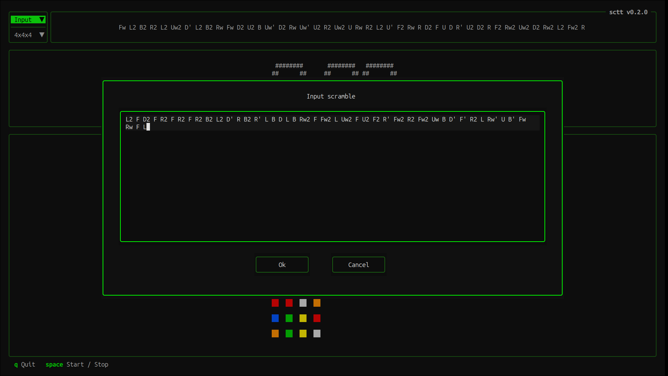Click the 'q Quit' shortcut hint
This screenshot has height=376, width=668.
click(25, 365)
